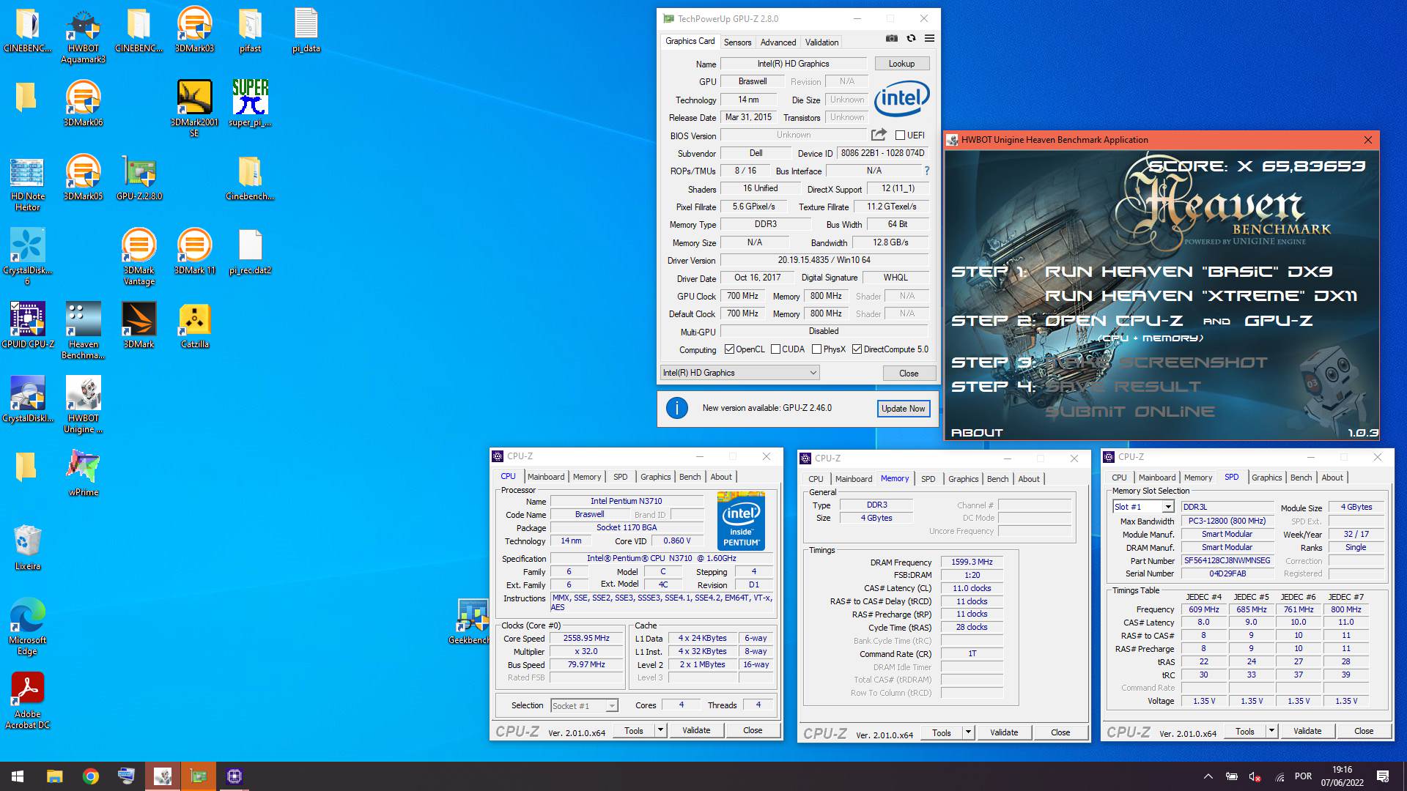This screenshot has width=1407, height=791.
Task: Click RUN HEAVEN "BASIC" DX9 step
Action: [x=1189, y=272]
